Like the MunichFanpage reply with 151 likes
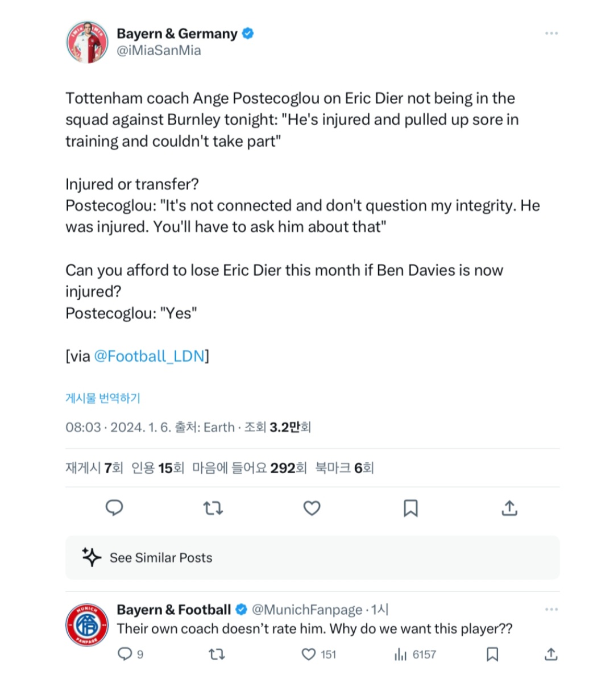614x683 pixels. (309, 654)
